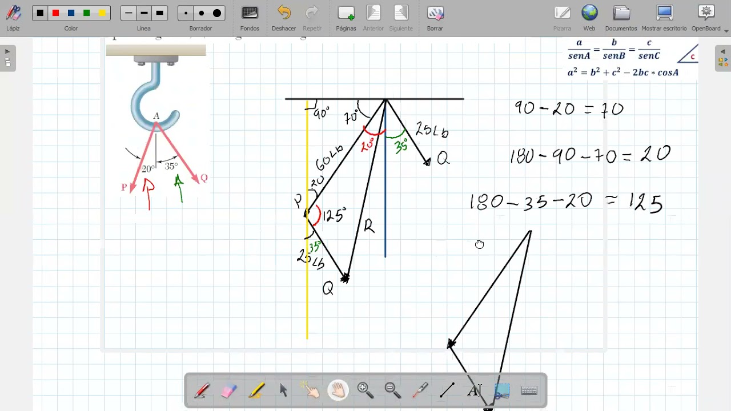Select the yellow highlighter tool
This screenshot has width=731, height=411.
pyautogui.click(x=256, y=390)
